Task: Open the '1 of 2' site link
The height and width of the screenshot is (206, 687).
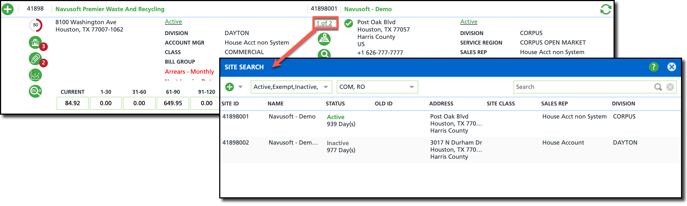Action: tap(324, 23)
